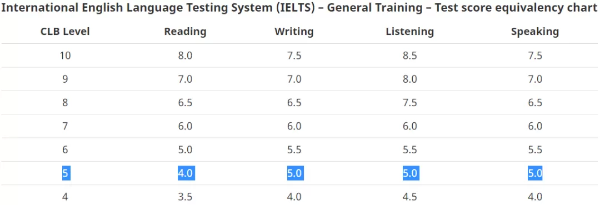
Task: Click Reading score 8.0 for CLB 10
Action: 185,56
